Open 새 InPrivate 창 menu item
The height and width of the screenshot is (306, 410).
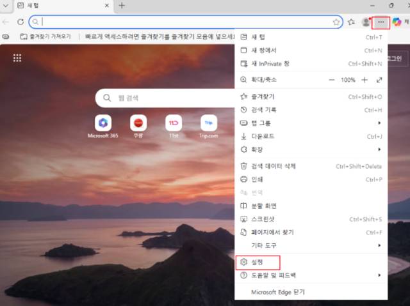[x=311, y=64]
